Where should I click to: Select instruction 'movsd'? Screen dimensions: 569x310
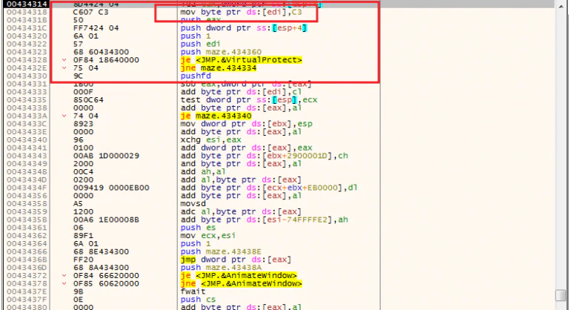point(193,204)
